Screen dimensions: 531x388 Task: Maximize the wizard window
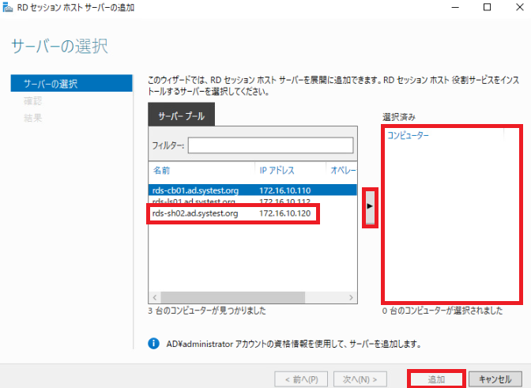pyautogui.click(x=487, y=7)
